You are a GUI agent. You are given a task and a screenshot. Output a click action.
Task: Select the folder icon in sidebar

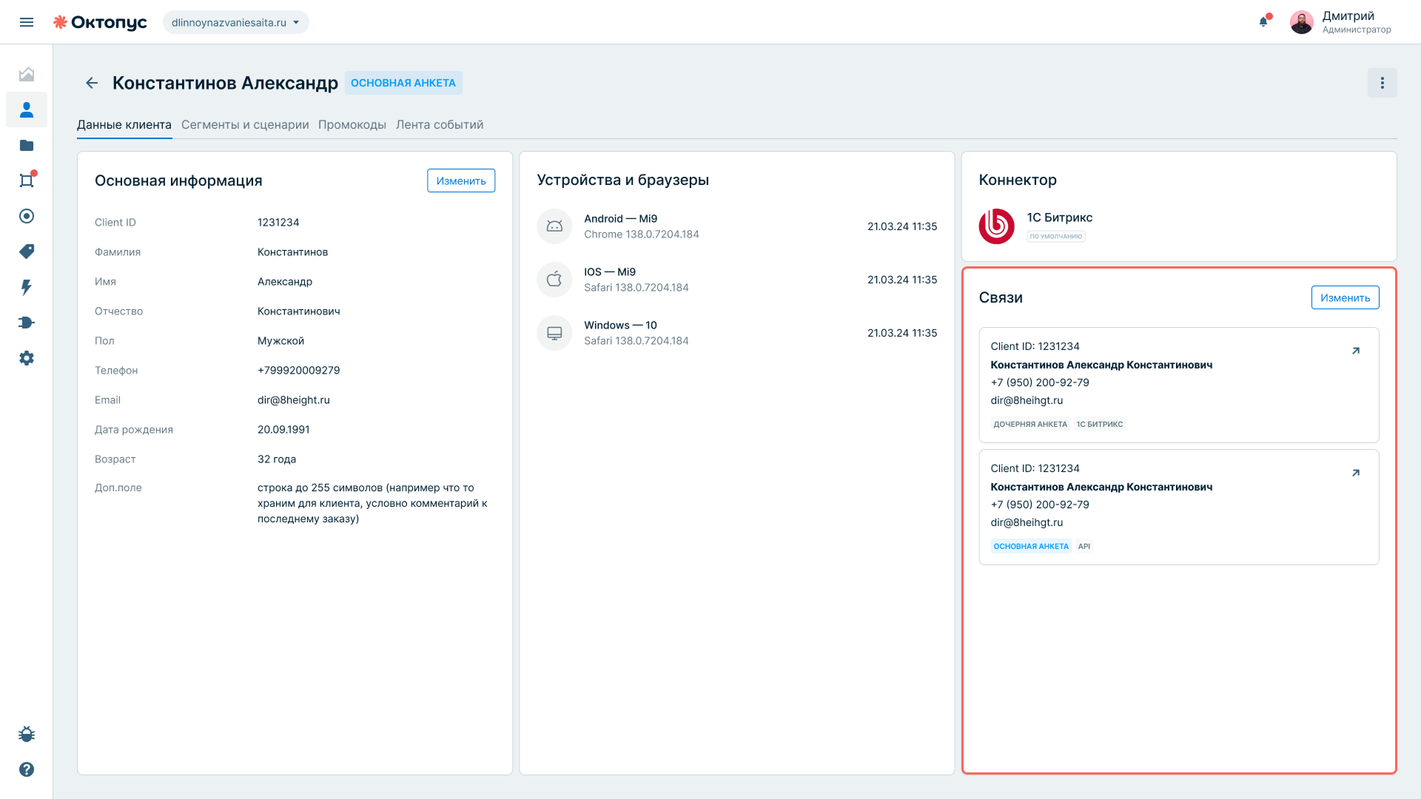27,145
